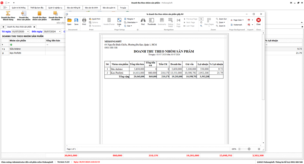The height and width of the screenshot is (164, 304).
Task: Click the Open document icon in print preview
Action: [69, 21]
